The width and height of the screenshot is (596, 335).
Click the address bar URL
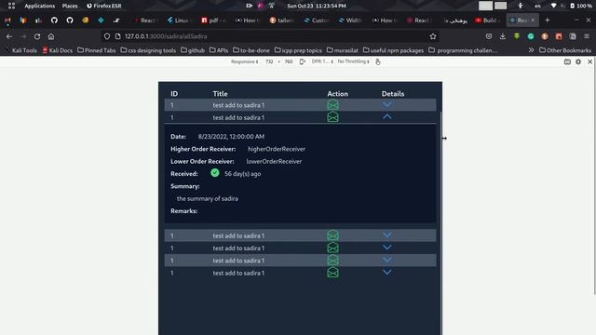pyautogui.click(x=166, y=36)
